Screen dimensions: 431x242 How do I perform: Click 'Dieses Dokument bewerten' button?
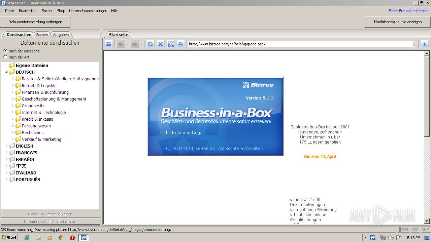click(x=50, y=214)
